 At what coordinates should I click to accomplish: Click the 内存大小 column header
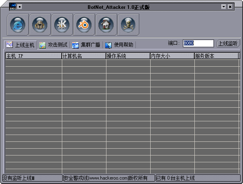[172, 56]
